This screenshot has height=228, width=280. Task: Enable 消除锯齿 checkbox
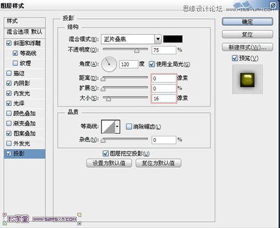click(x=129, y=127)
